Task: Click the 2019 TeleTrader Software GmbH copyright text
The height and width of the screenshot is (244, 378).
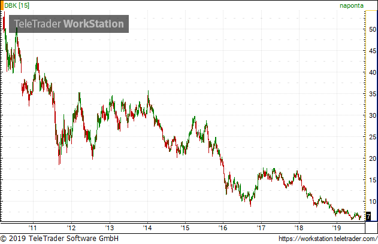Action: (x=59, y=239)
